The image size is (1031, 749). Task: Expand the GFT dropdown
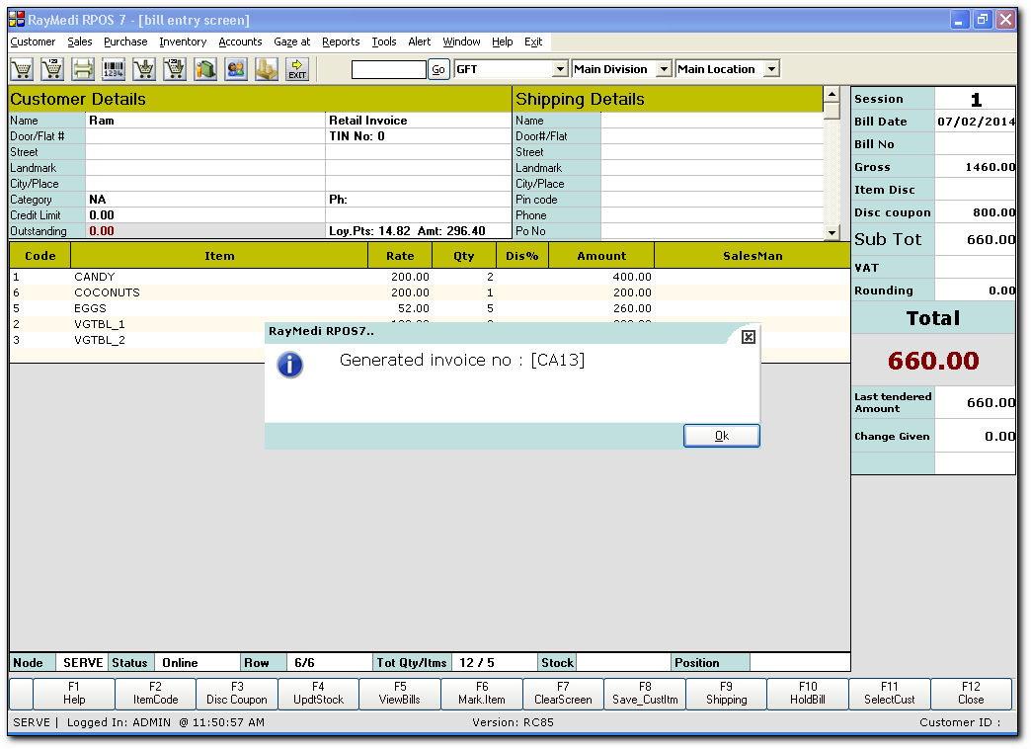click(x=560, y=69)
